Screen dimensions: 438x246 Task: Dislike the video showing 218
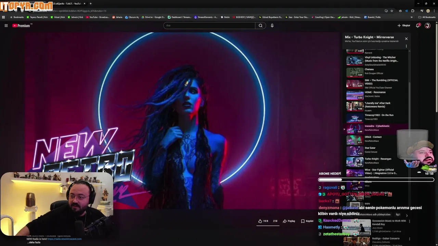pos(275,221)
